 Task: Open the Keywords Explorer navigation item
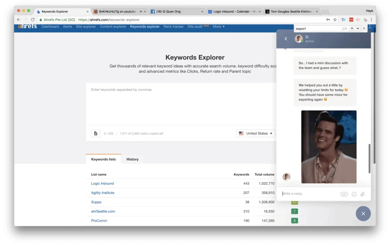[144, 26]
